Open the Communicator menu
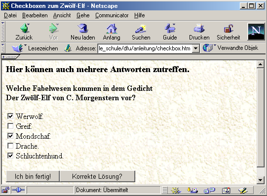This screenshot has height=196, width=267. pyautogui.click(x=112, y=15)
